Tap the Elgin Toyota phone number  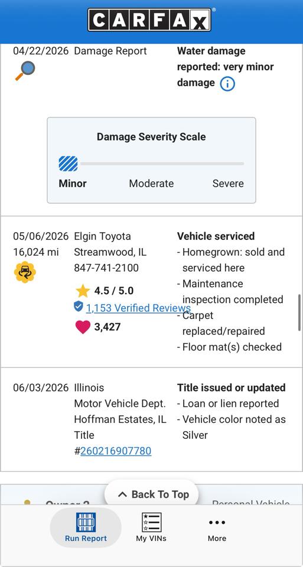106,268
